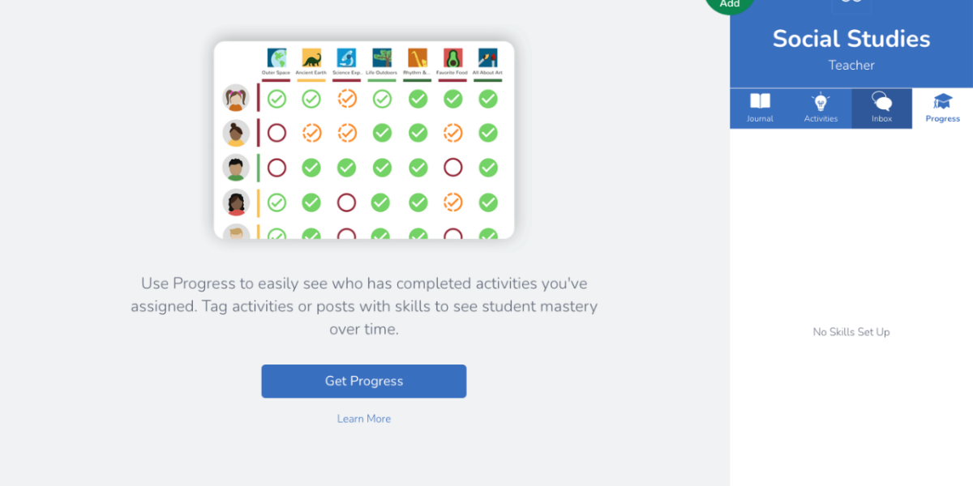Select the Rhythm saxophone activity icon
The width and height of the screenshot is (973, 486).
click(x=418, y=58)
